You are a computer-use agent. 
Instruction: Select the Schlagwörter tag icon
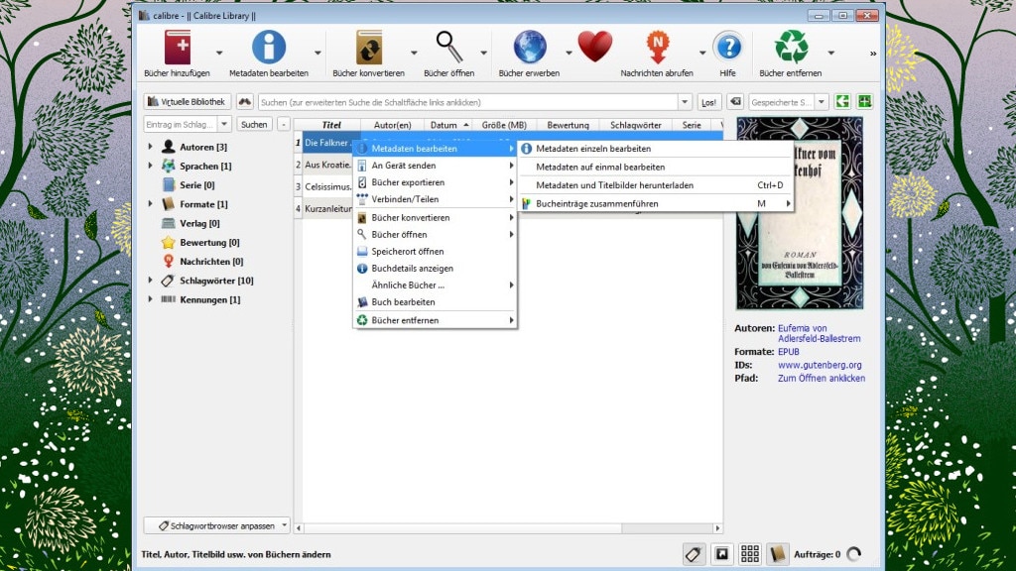pos(169,281)
